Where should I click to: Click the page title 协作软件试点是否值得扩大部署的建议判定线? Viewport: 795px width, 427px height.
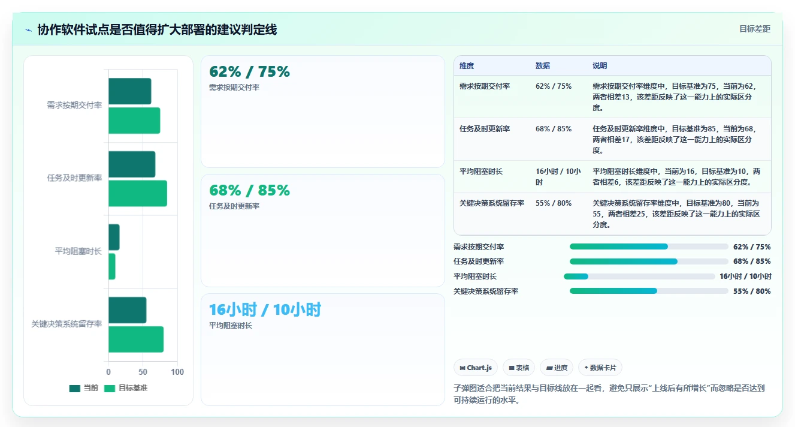pyautogui.click(x=157, y=30)
